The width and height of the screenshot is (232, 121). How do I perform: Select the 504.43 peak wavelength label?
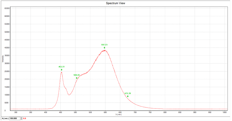coord(76,75)
